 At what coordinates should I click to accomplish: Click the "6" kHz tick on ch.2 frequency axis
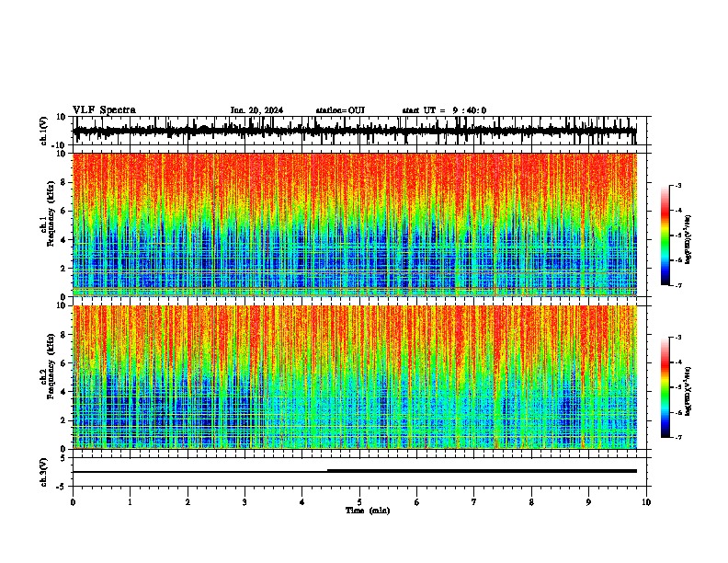(63, 363)
